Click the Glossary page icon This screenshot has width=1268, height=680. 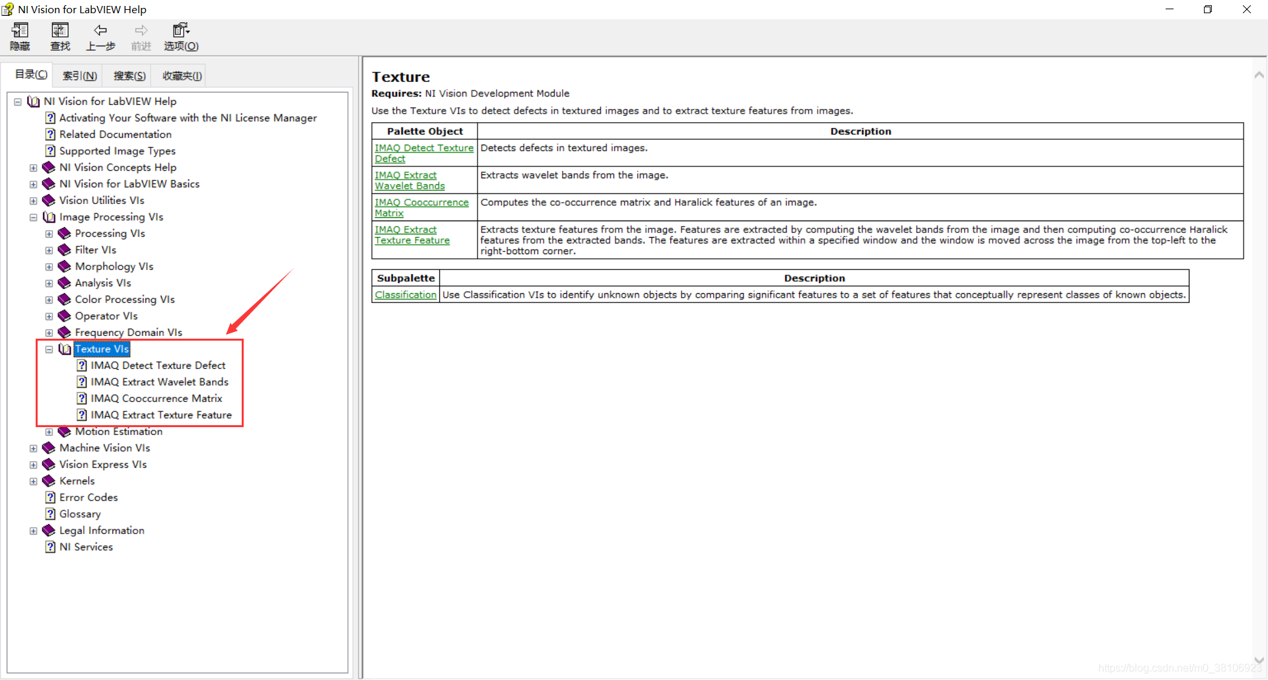(x=50, y=514)
